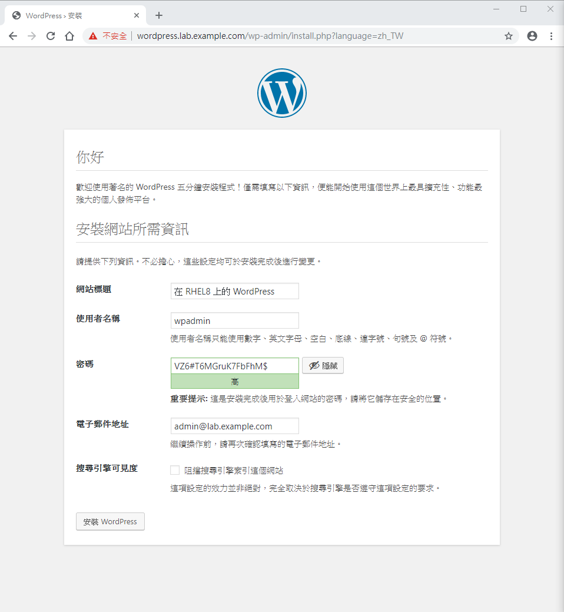564x612 pixels.
Task: Maximize the browser window
Action: pyautogui.click(x=523, y=9)
